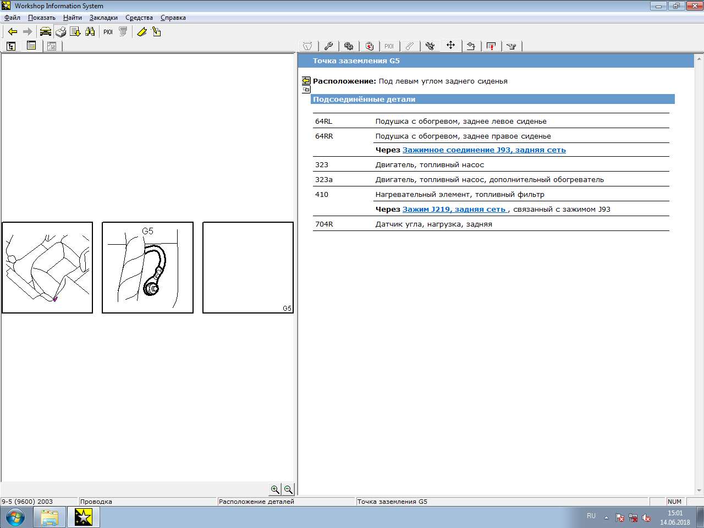The height and width of the screenshot is (528, 704).
Task: Click the car model selection icon
Action: [x=46, y=32]
